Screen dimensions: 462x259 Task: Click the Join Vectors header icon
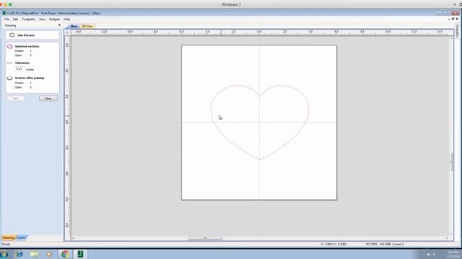coord(12,35)
